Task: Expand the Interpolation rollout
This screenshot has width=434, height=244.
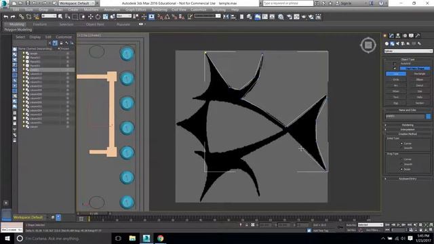Action: coord(408,129)
